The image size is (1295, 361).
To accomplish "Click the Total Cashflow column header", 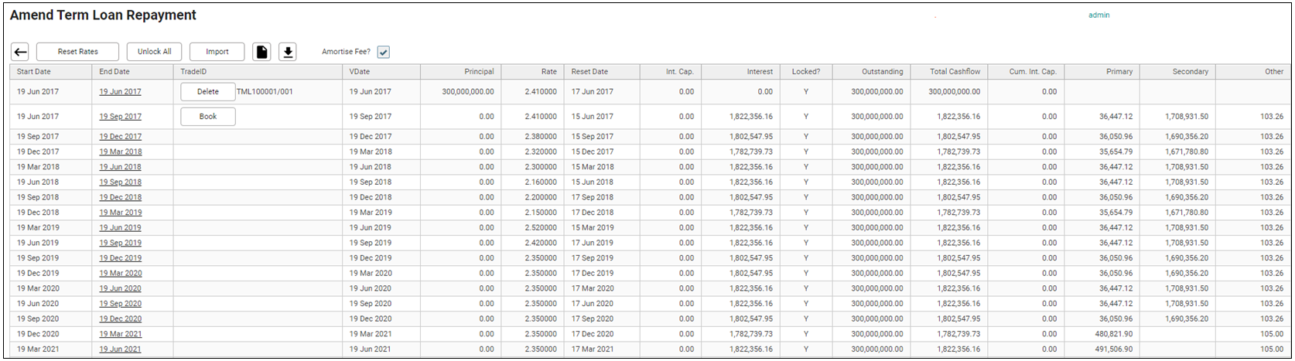I will point(955,72).
